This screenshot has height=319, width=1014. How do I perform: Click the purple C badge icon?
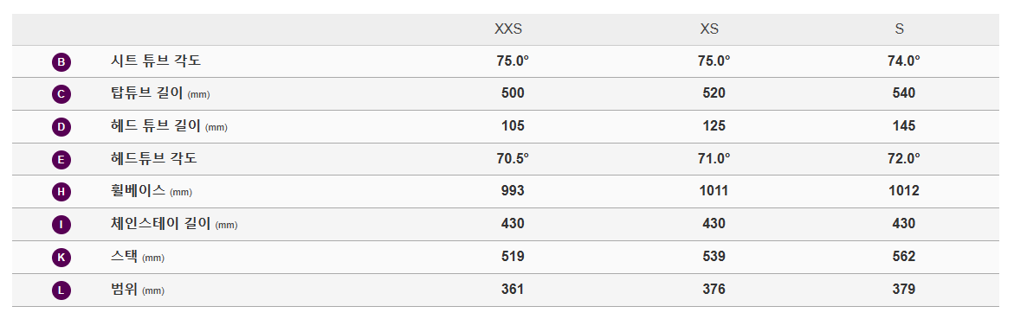tap(61, 94)
